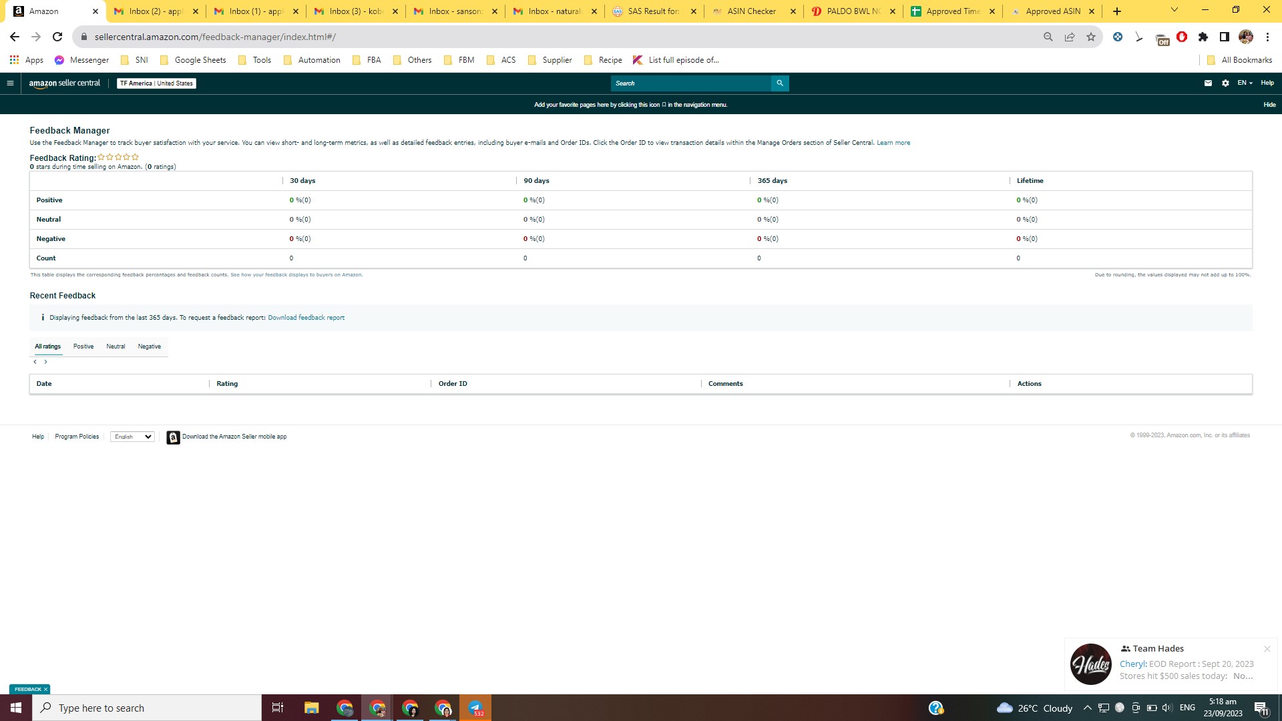
Task: Select the Negative ratings tab
Action: coord(150,346)
